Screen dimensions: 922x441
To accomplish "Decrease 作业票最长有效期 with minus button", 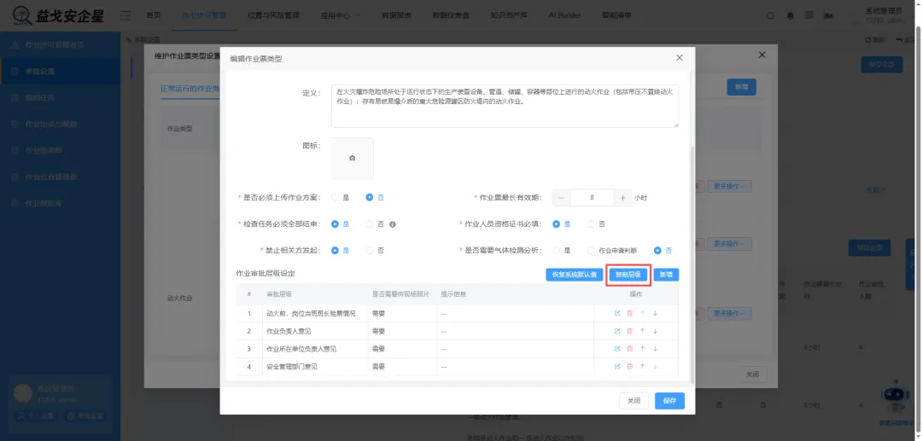I will [562, 198].
